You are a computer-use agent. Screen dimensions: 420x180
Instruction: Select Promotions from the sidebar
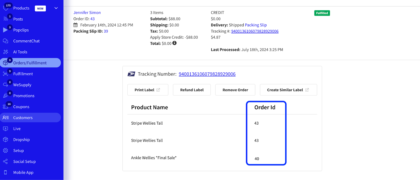pyautogui.click(x=24, y=96)
